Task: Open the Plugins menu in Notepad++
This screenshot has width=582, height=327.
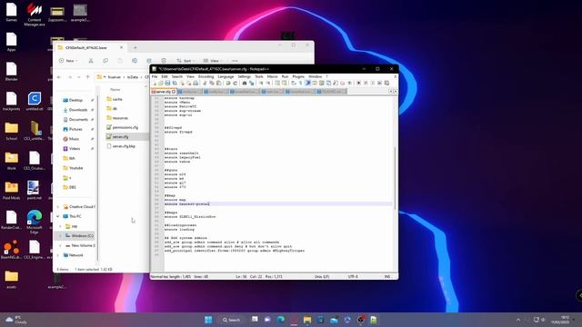Action: click(x=298, y=76)
